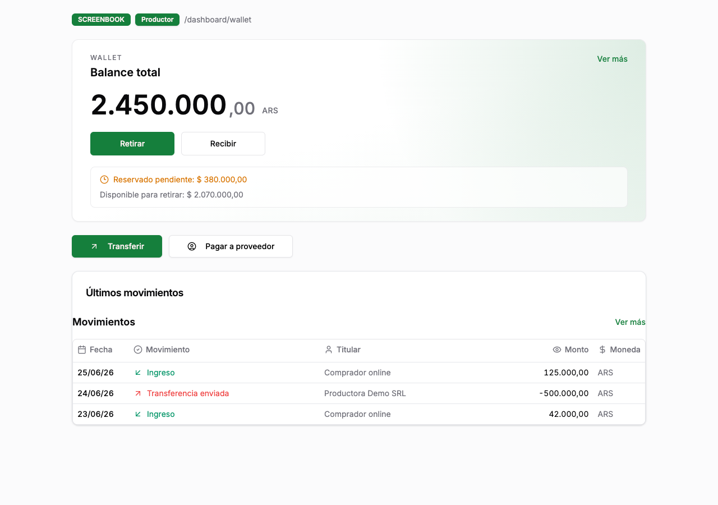Click Reservado pendiente: $ 380.000,00 text
This screenshot has width=718, height=505.
(x=180, y=180)
